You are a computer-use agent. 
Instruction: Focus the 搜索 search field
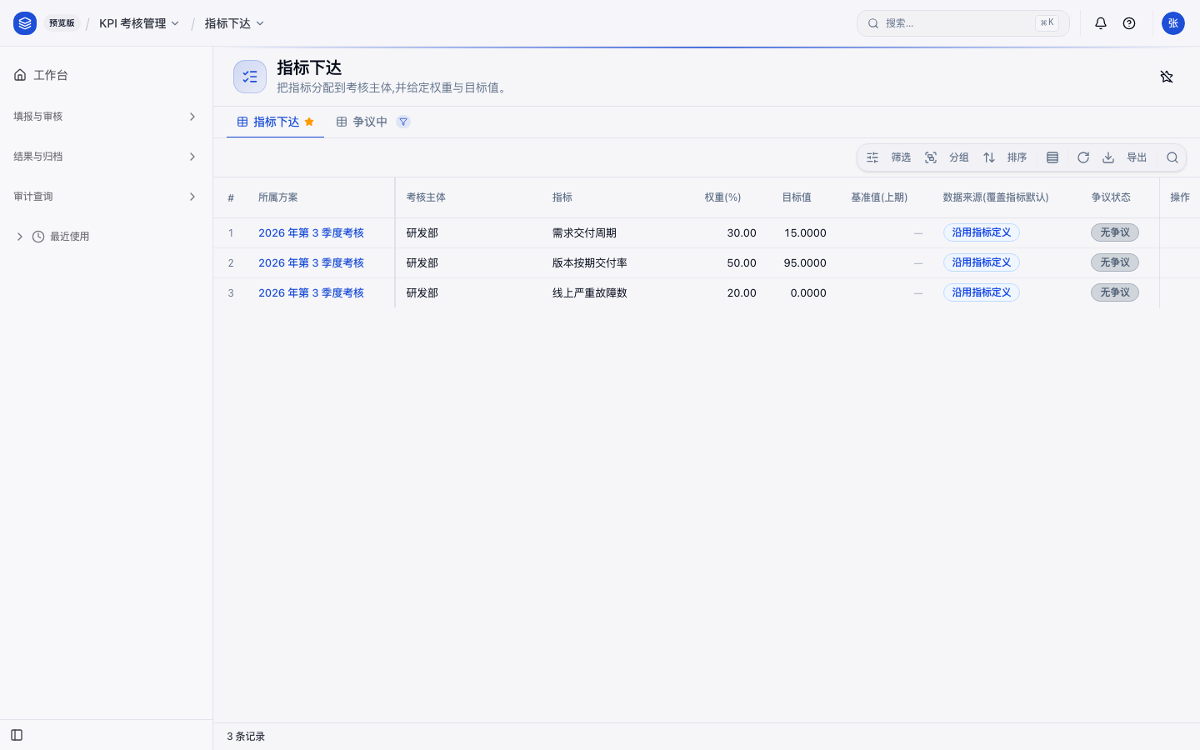pyautogui.click(x=963, y=23)
